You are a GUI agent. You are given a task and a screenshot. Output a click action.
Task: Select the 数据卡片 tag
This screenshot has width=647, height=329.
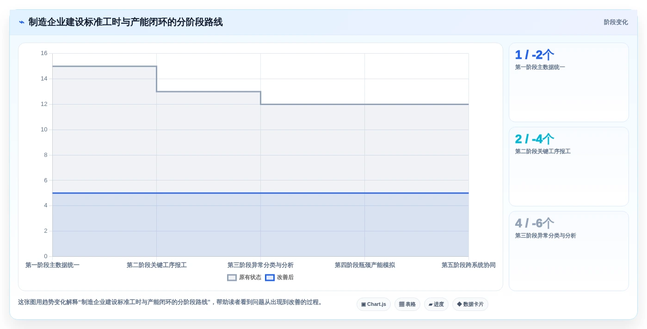tap(470, 304)
